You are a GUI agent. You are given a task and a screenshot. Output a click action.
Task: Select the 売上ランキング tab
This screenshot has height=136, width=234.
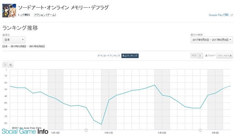130,56
